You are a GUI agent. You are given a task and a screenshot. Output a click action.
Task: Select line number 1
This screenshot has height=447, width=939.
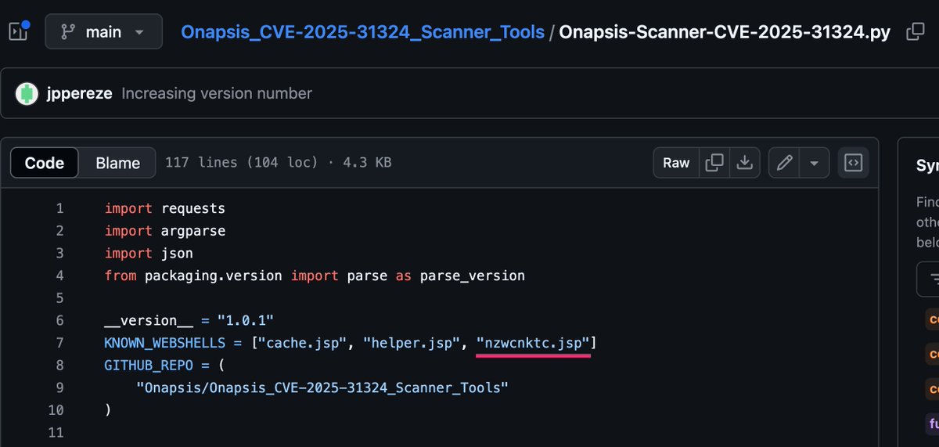[59, 209]
